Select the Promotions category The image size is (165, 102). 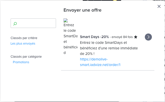pyautogui.click(x=21, y=62)
